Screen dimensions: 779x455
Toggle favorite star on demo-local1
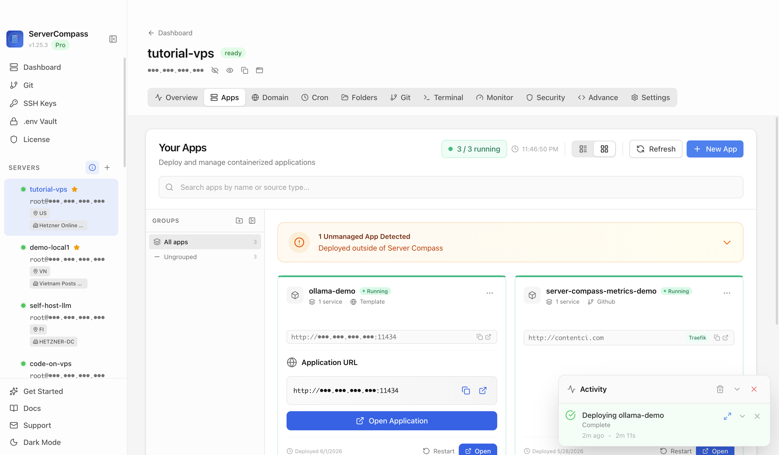(77, 247)
